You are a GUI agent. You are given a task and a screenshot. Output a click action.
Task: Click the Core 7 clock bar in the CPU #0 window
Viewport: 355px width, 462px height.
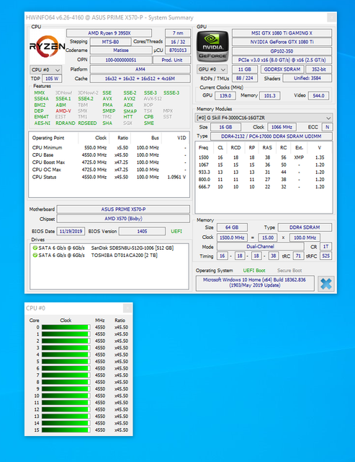pyautogui.click(x=66, y=375)
